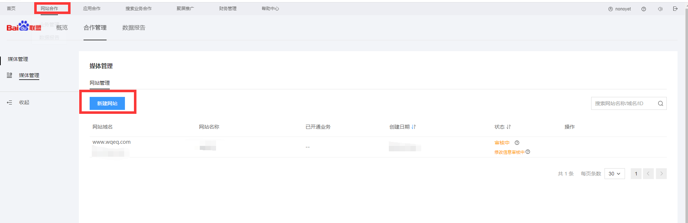
Task: Click the 每页条数 label
Action: click(x=591, y=174)
